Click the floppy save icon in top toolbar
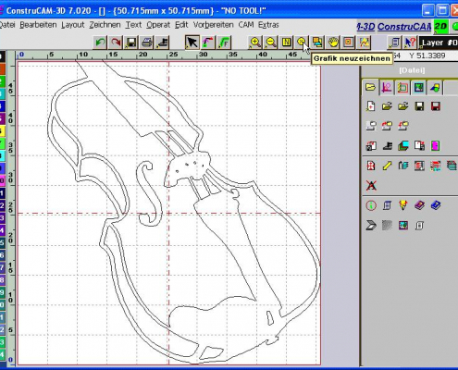 click(x=131, y=43)
